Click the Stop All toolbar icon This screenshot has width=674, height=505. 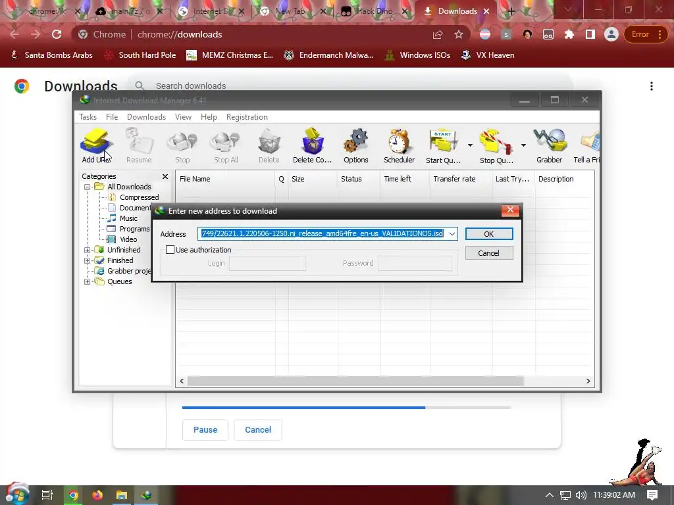point(226,145)
